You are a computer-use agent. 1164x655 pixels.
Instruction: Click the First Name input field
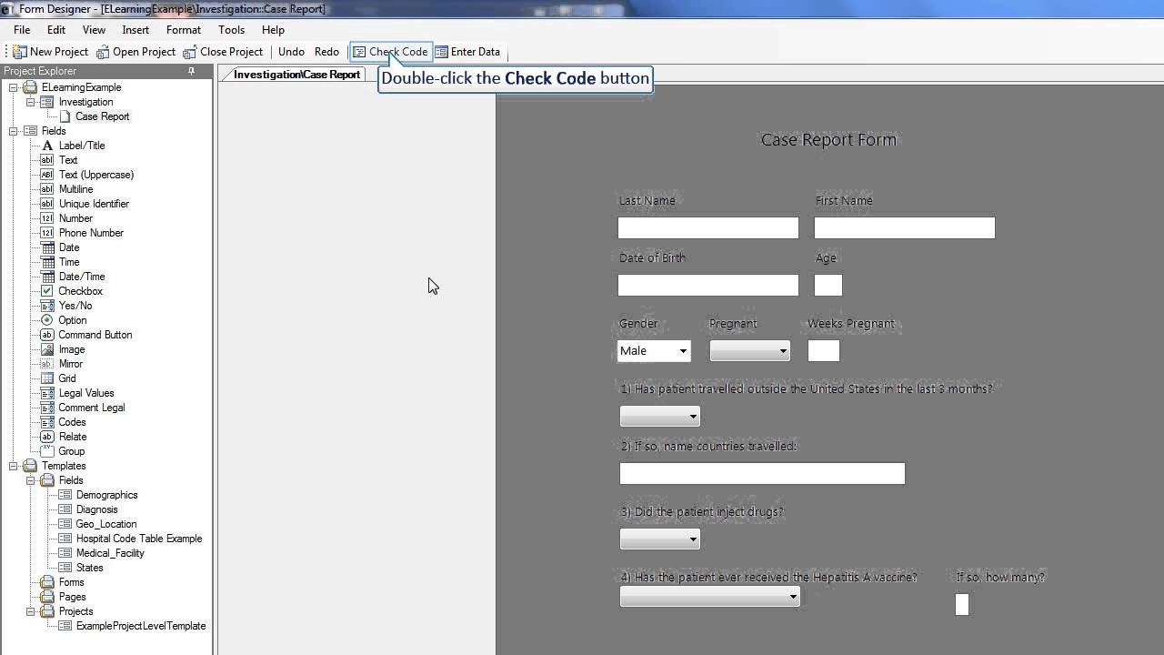(x=905, y=227)
